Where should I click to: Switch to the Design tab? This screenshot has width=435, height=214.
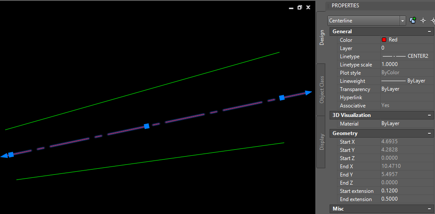(x=321, y=38)
